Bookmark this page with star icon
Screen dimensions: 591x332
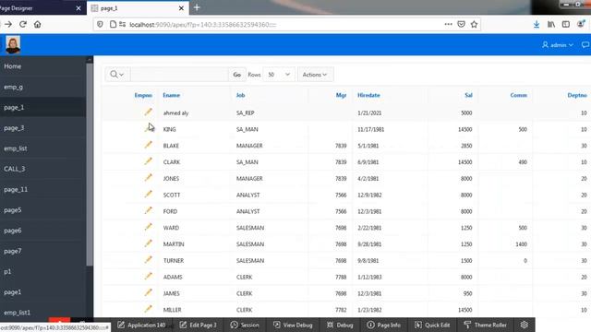(x=474, y=25)
